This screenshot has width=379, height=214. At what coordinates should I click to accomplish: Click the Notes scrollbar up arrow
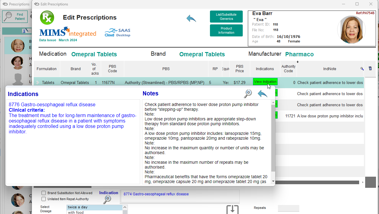[x=273, y=102]
